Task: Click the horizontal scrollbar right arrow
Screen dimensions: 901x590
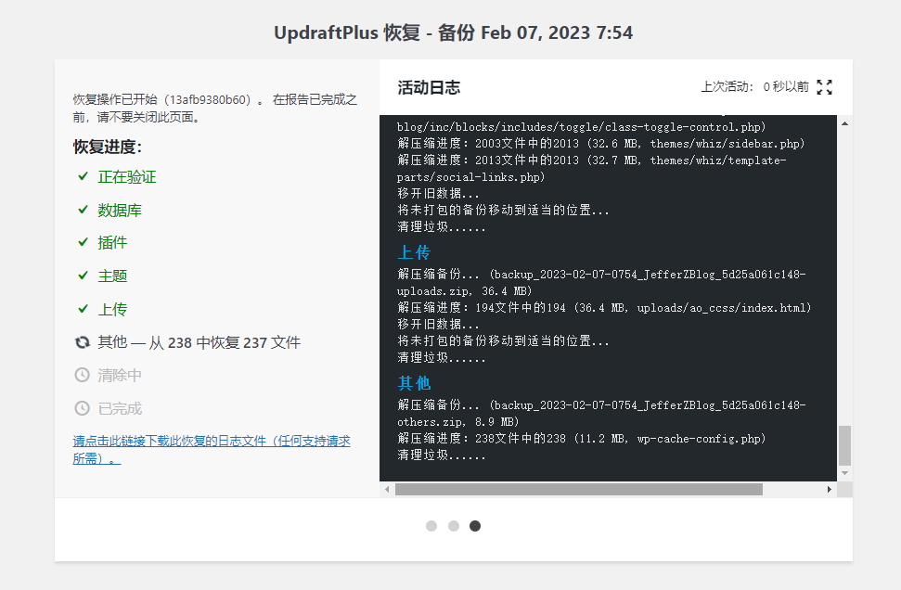Action: [x=830, y=490]
